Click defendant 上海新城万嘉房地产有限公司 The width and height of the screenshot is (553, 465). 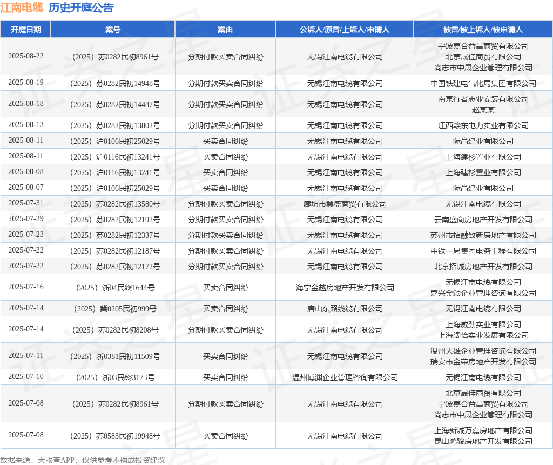pos(483,431)
